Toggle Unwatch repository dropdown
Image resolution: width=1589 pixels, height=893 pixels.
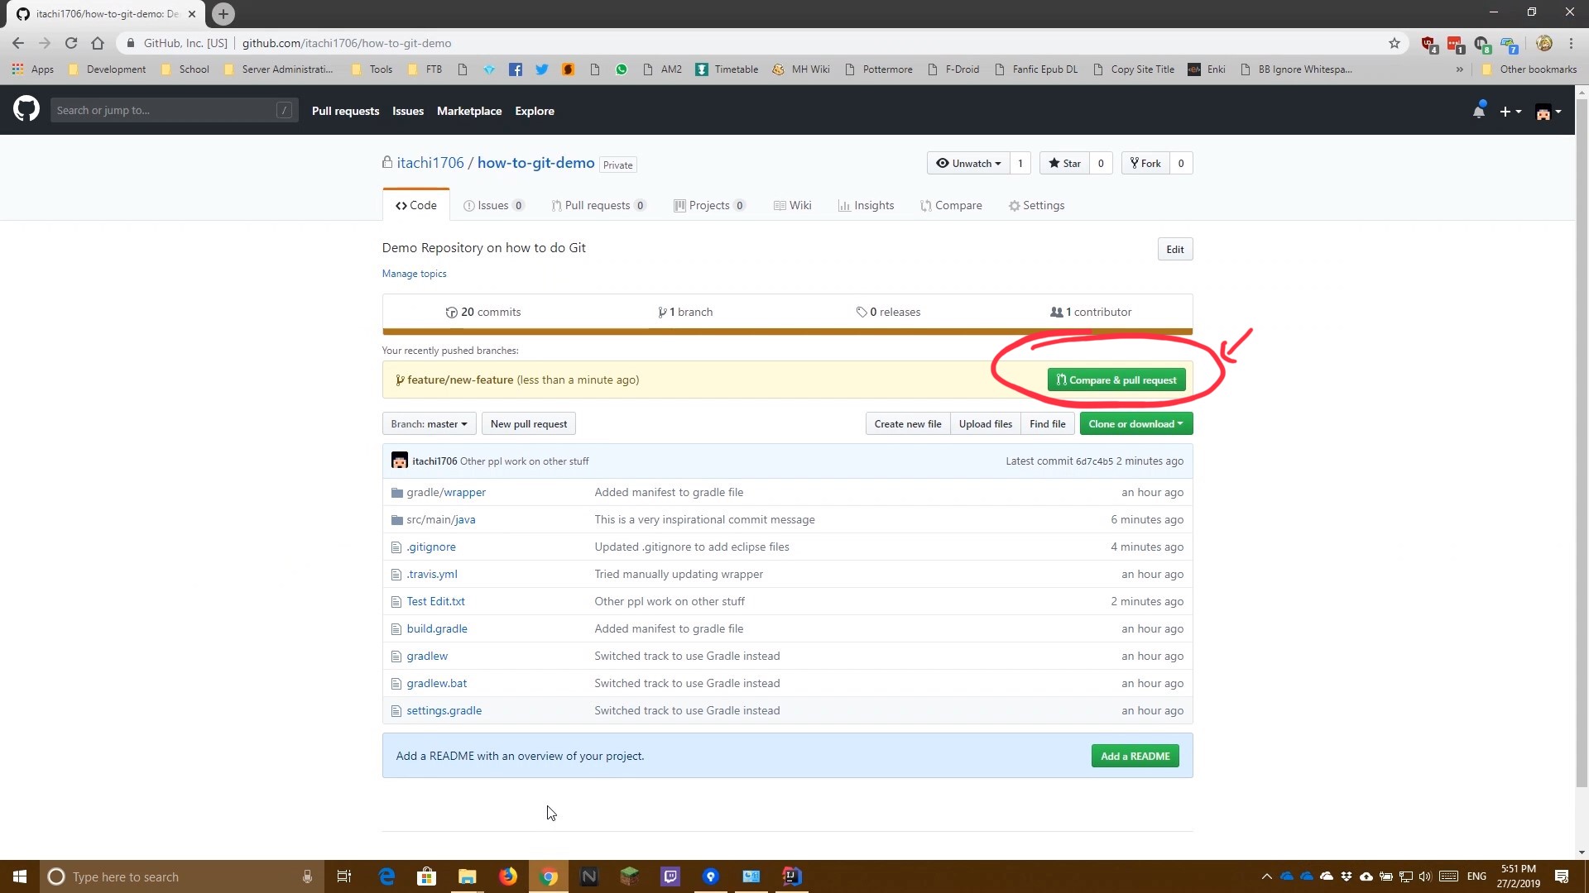pos(968,163)
